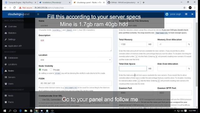Image resolution: width=200 pixels, height=113 pixels.
Task: Open the Users page
Action: point(11,84)
